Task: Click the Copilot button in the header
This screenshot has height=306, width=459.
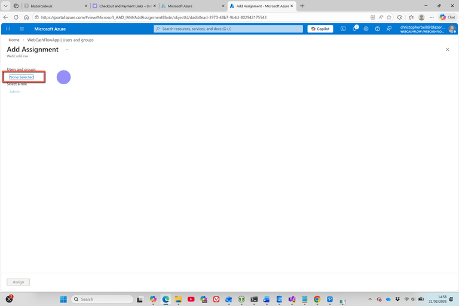Action: click(320, 29)
